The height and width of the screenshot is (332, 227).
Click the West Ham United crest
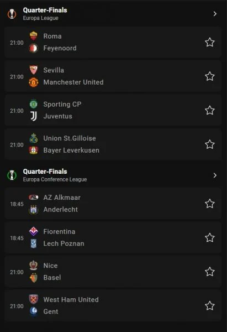point(33,299)
